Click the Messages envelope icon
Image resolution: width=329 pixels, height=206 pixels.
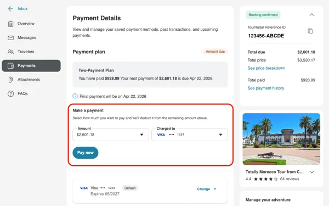pyautogui.click(x=11, y=38)
